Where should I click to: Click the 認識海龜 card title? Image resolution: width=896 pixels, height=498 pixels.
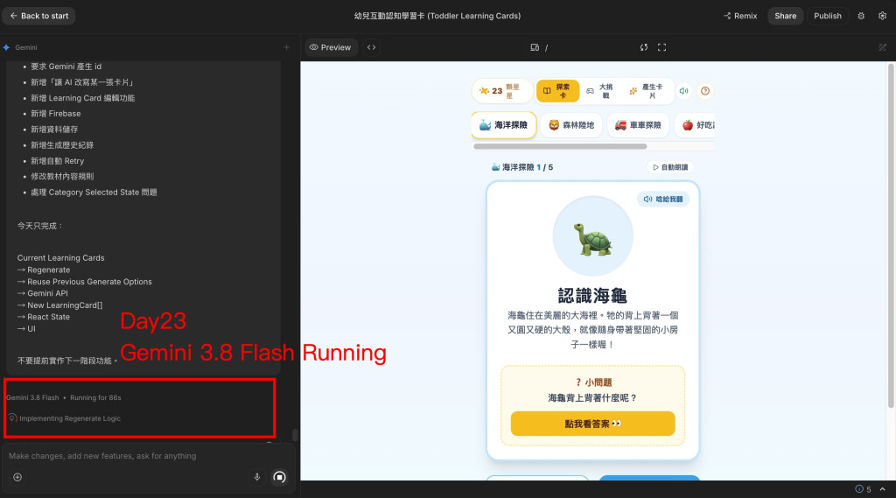(592, 296)
